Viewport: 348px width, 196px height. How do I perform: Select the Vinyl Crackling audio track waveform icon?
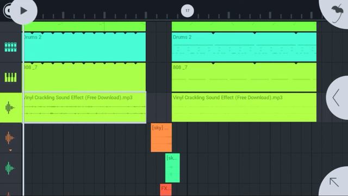point(10,108)
